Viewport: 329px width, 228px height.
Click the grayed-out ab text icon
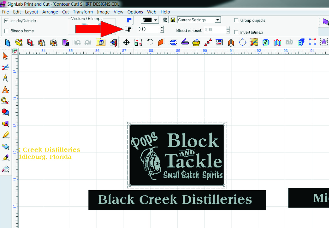(x=289, y=42)
